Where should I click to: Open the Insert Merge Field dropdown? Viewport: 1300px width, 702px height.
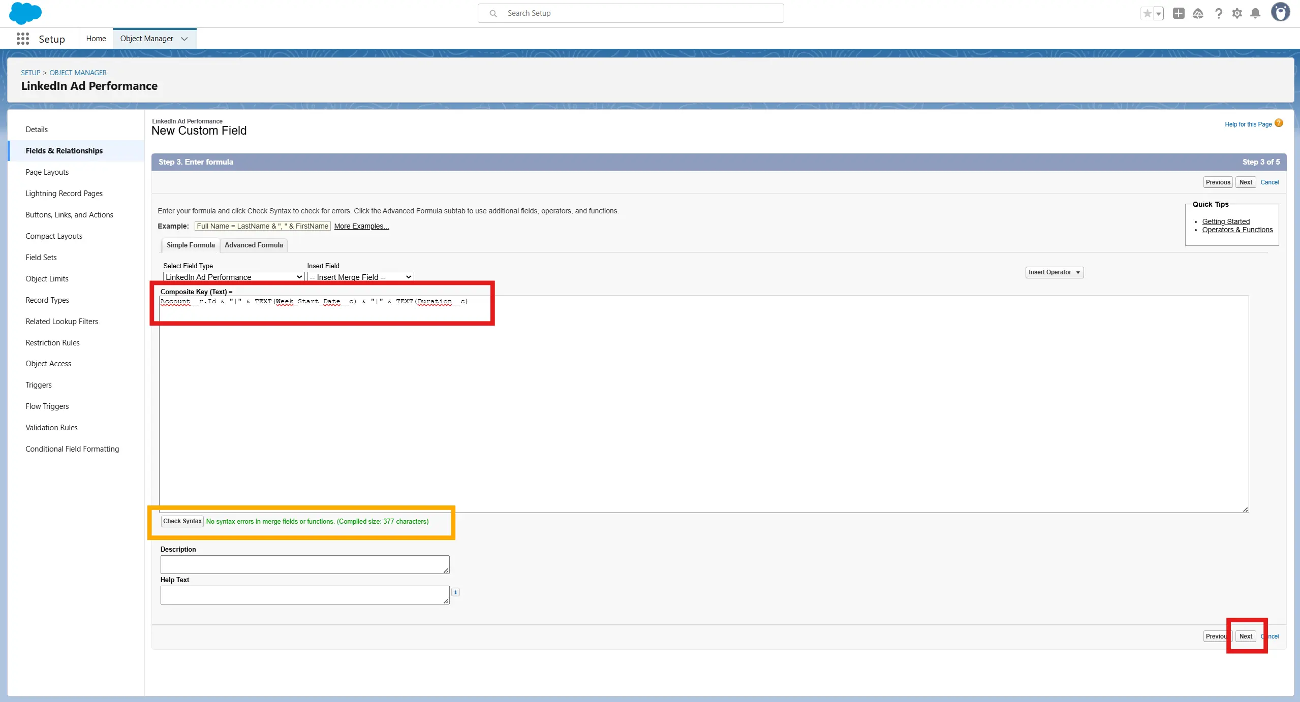click(360, 277)
